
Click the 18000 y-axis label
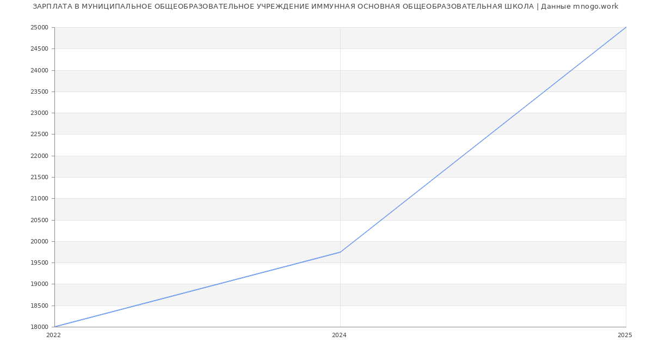point(40,327)
